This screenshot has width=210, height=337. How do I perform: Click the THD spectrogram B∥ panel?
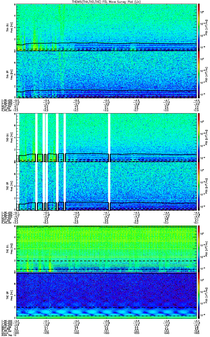coord(106,186)
